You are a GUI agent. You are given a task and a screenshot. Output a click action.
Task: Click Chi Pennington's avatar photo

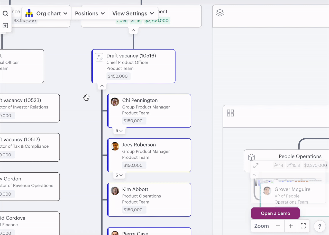coord(115,102)
